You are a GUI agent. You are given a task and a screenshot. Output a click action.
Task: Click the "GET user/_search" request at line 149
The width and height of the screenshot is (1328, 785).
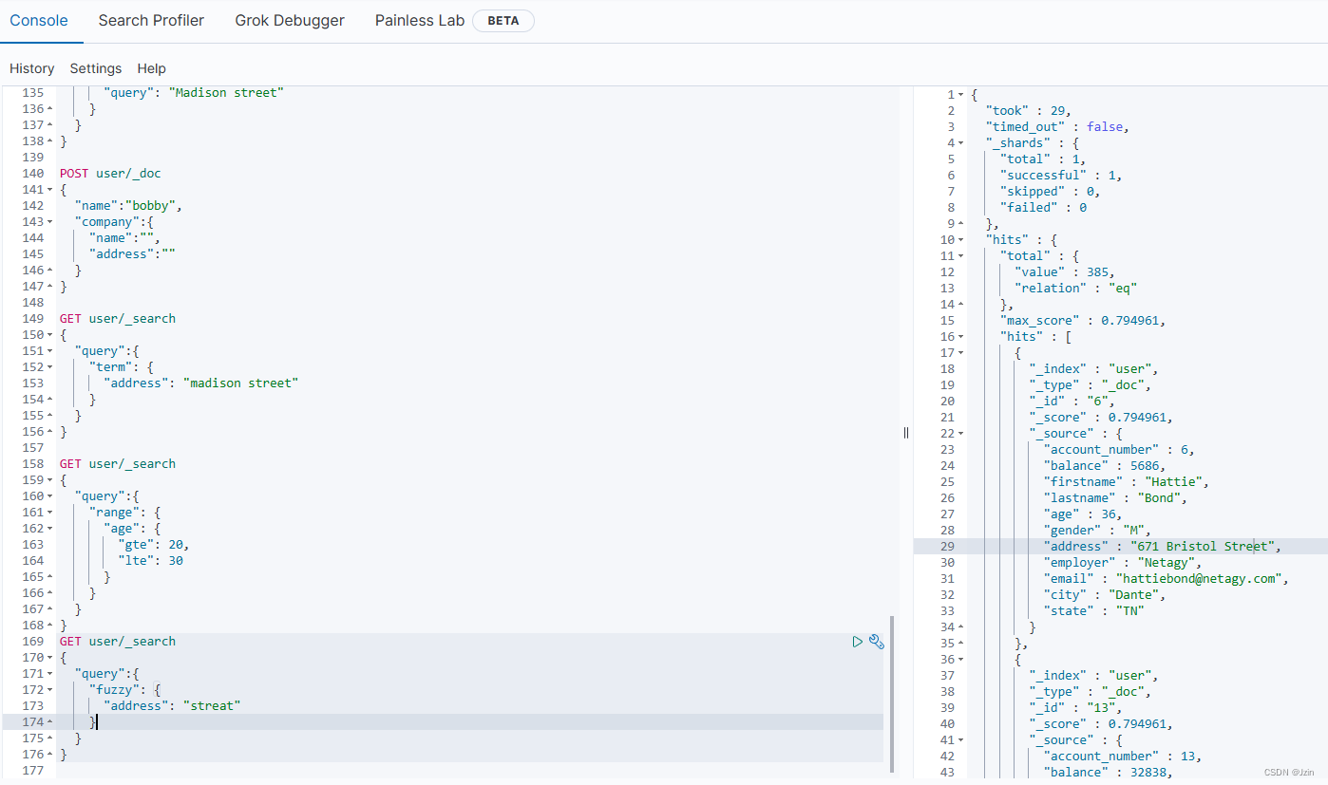[x=118, y=319]
